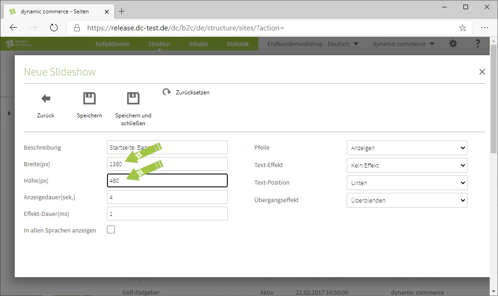Open the Statistik menu
The height and width of the screenshot is (296, 498).
tap(237, 44)
